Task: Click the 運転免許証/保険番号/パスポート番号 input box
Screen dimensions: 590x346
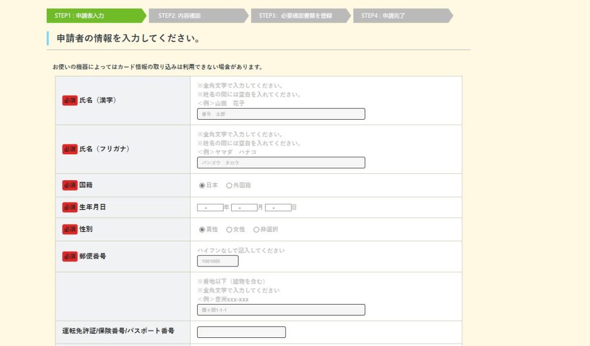Action: (x=241, y=332)
